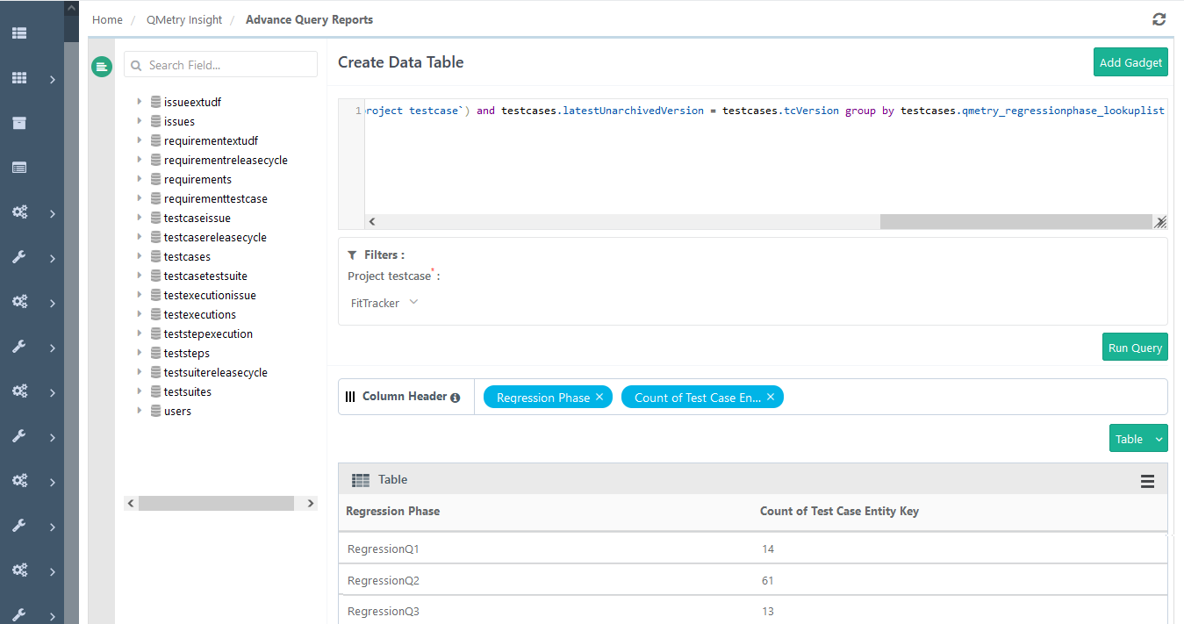Image resolution: width=1184 pixels, height=624 pixels.
Task: Open the table layout icon in left sidebar
Action: point(19,168)
